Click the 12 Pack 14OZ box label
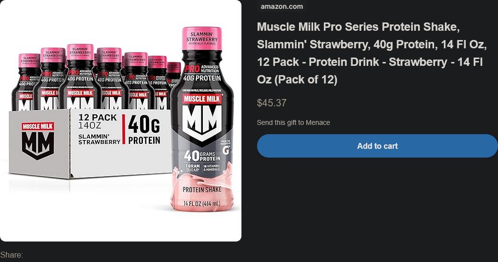The image size is (498, 262). coord(98,121)
